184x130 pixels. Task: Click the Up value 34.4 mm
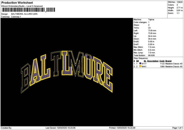pos(152,36)
